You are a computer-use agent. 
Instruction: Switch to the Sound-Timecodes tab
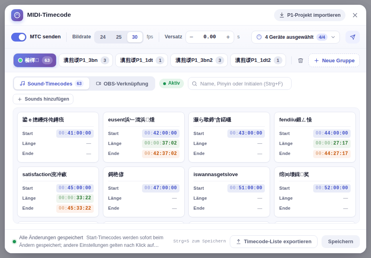[51, 83]
